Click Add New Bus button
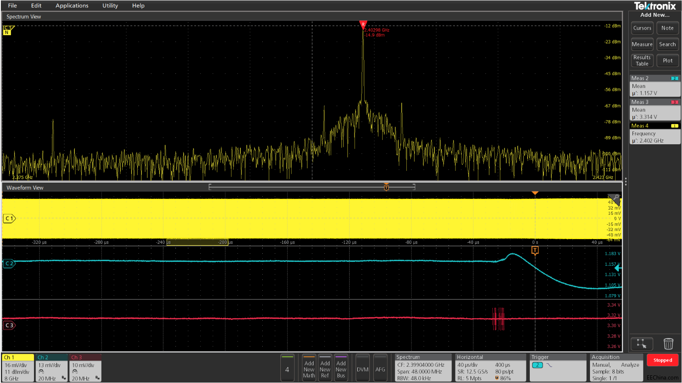The height and width of the screenshot is (383, 682). click(x=341, y=368)
